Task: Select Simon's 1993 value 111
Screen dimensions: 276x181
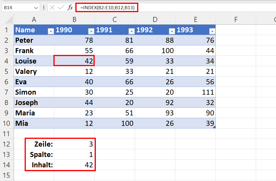Action: (x=195, y=92)
